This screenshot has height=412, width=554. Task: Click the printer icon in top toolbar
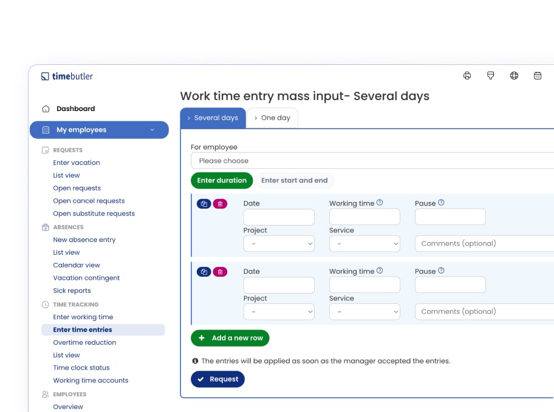[x=467, y=76]
